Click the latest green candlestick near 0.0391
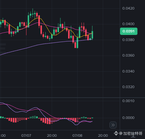Viewport: 145px width, 139px height. point(92,35)
